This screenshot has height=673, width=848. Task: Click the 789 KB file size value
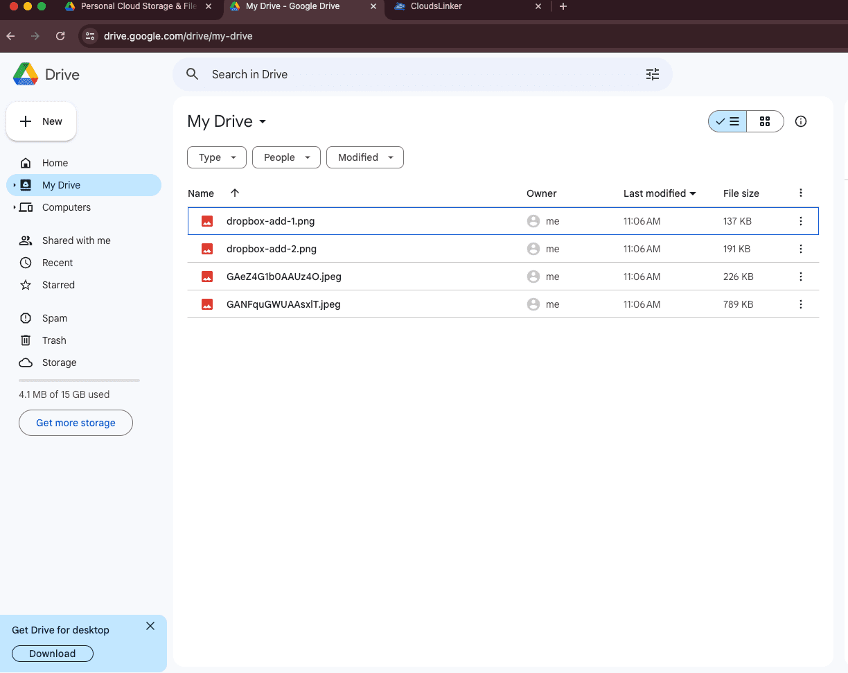pos(739,304)
